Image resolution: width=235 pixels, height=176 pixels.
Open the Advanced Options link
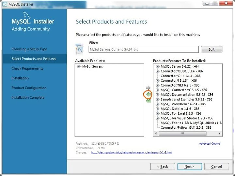[210, 144]
